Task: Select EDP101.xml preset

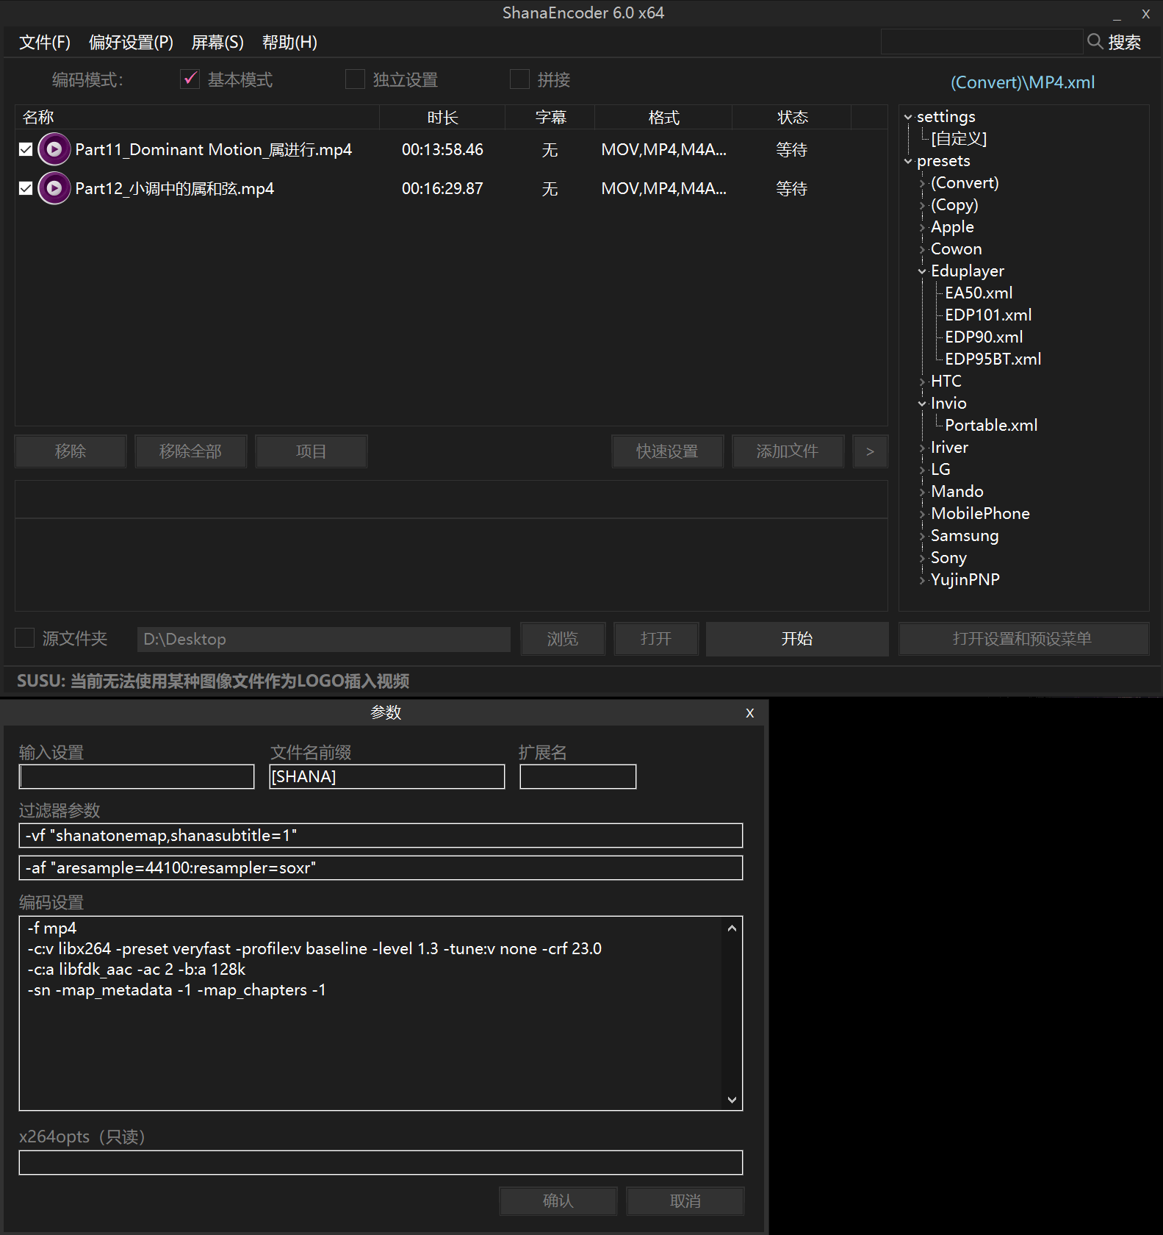Action: (x=987, y=315)
